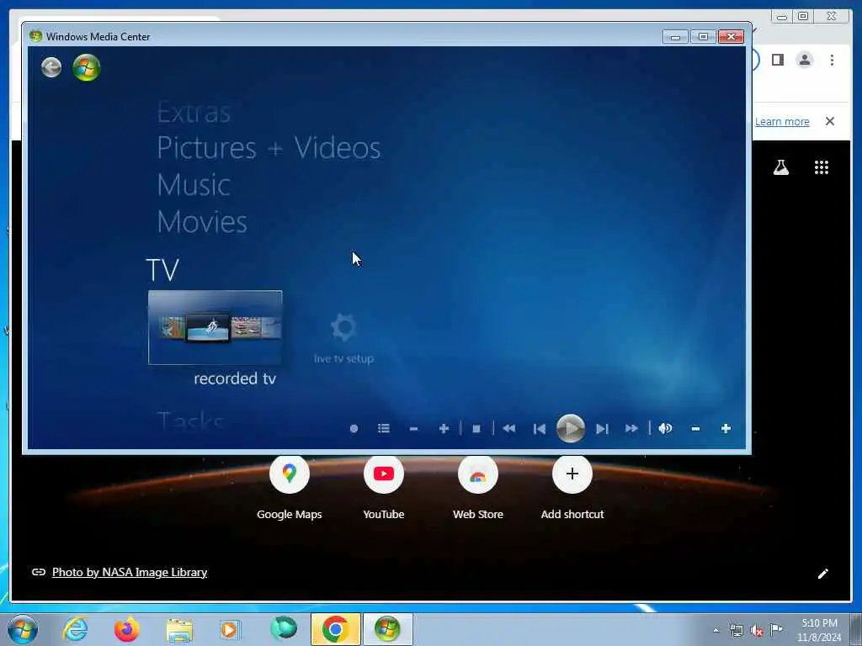Click the large Play button
The height and width of the screenshot is (646, 862).
571,428
